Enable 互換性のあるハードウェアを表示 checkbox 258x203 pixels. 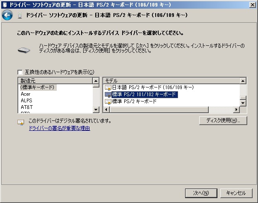click(20, 72)
